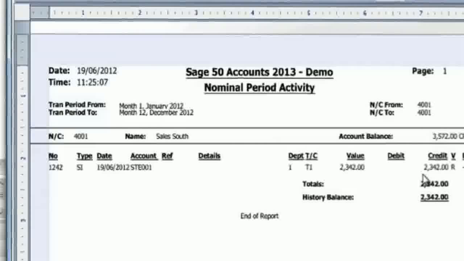Click the account reference STE001
The width and height of the screenshot is (464, 261).
coord(141,167)
